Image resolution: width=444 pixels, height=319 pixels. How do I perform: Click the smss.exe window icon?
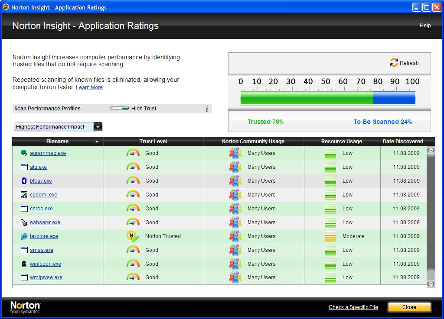(x=24, y=250)
